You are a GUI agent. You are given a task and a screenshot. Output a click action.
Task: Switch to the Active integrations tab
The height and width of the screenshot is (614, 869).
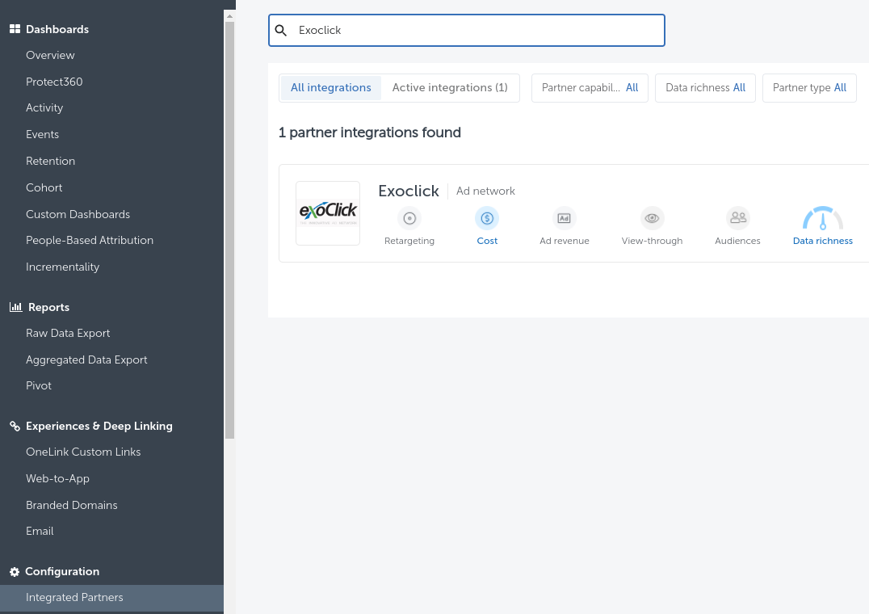point(450,88)
